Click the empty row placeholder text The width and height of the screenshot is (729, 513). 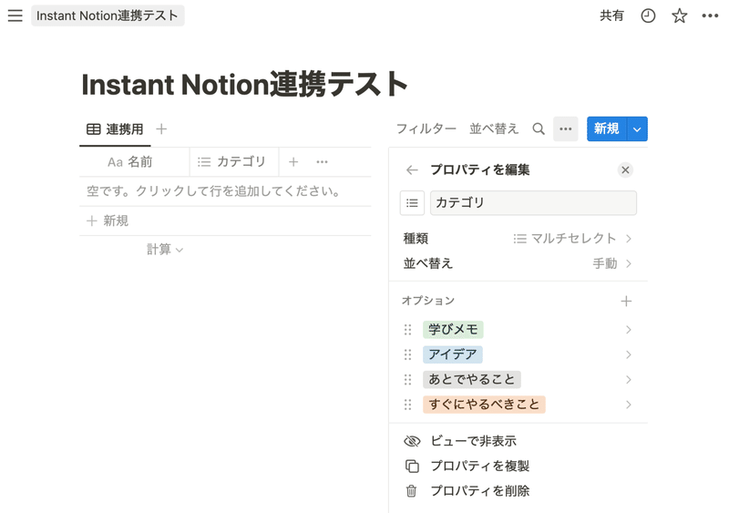(213, 191)
